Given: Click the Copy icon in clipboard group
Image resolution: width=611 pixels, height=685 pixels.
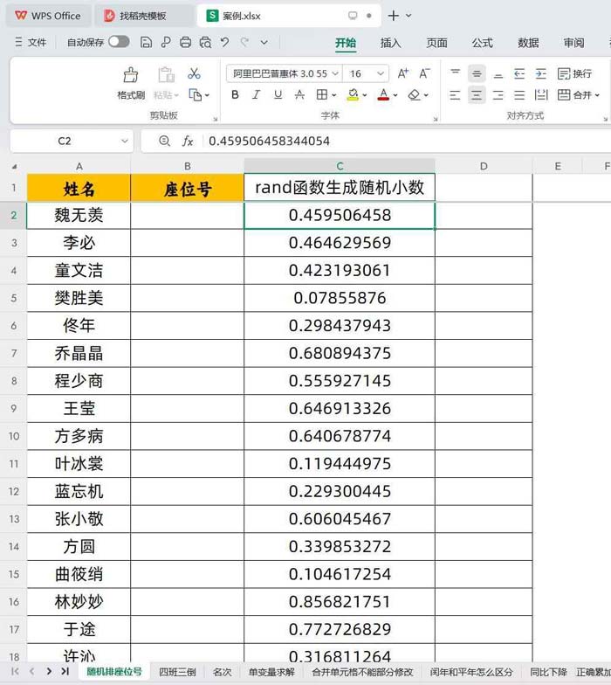Looking at the screenshot, I should point(196,94).
